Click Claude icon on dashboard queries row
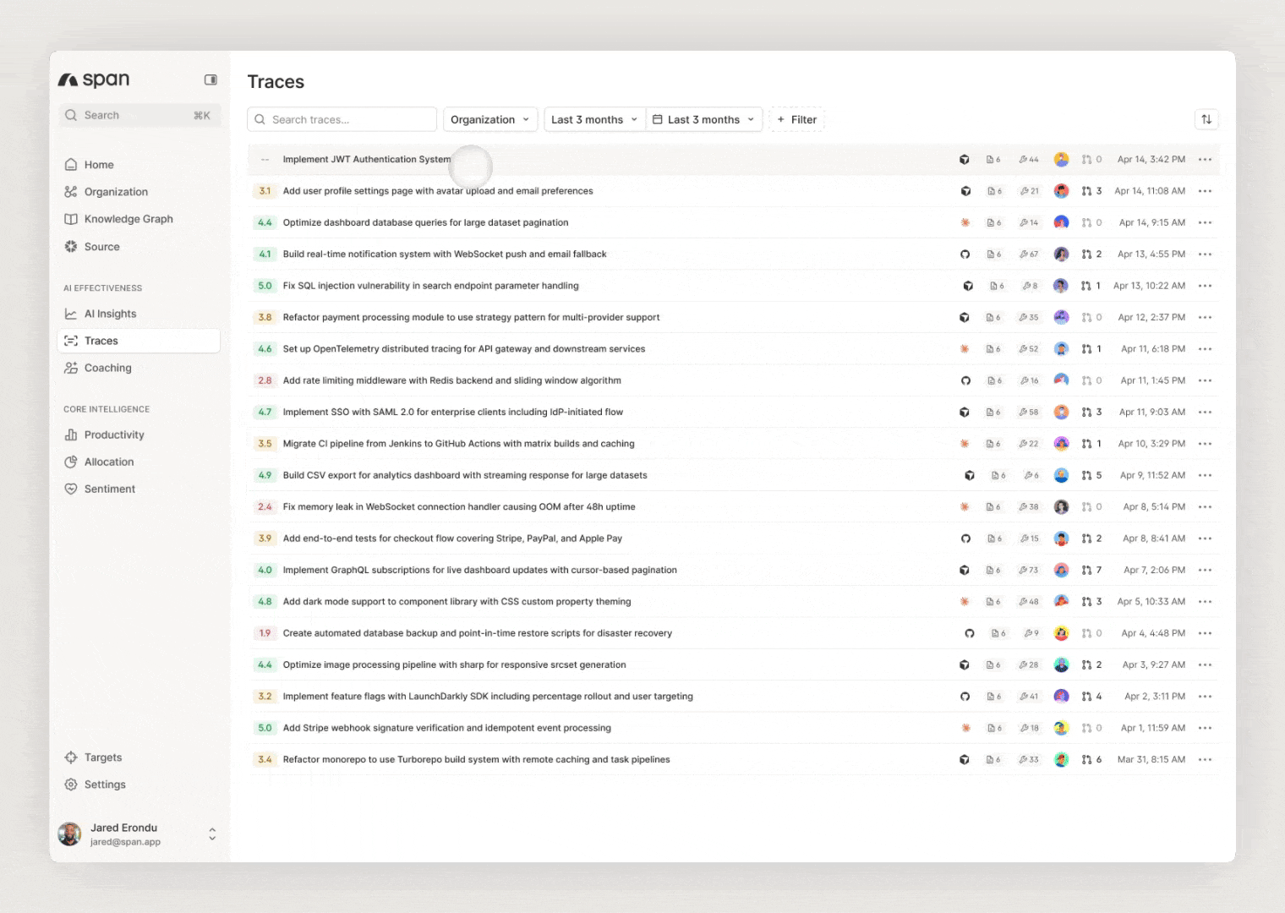Screen dimensions: 1285x913 point(965,222)
